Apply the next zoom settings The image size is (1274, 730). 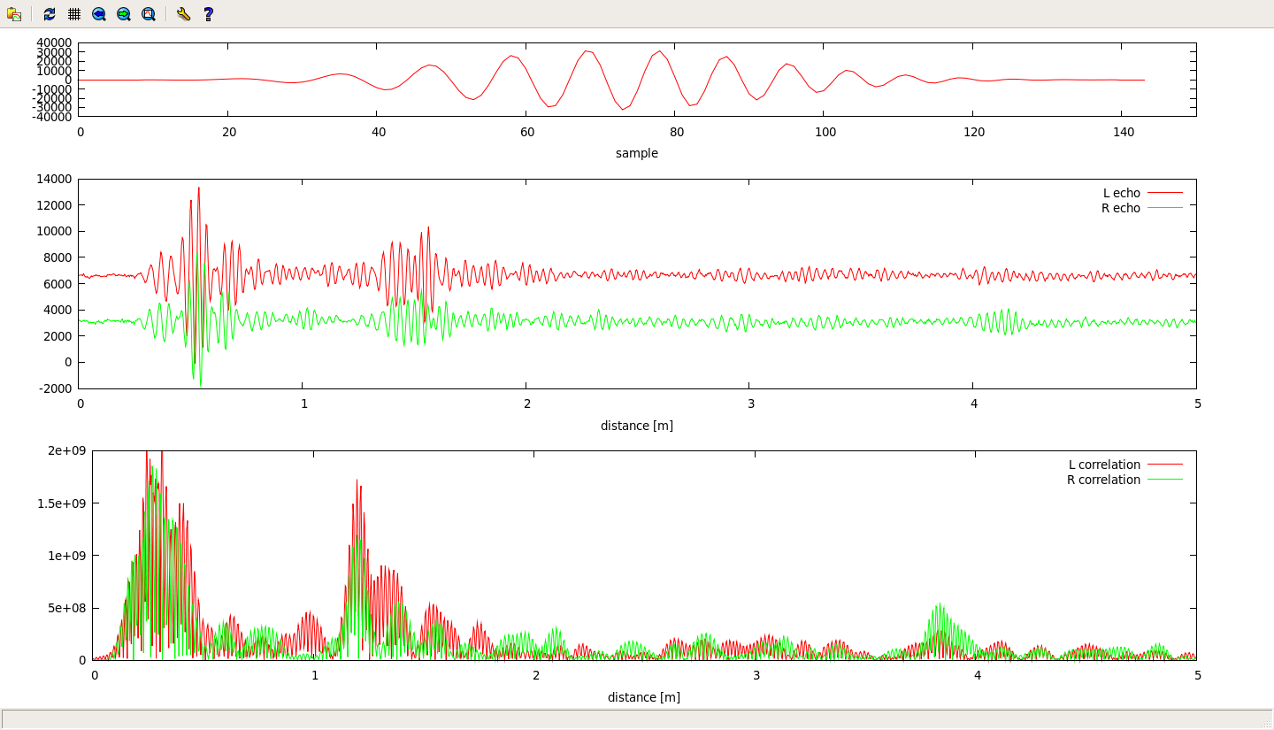click(124, 14)
